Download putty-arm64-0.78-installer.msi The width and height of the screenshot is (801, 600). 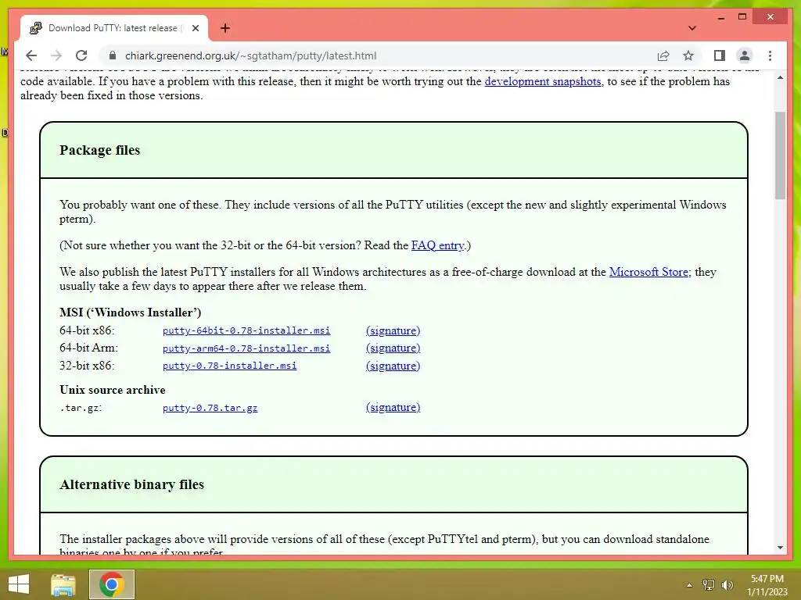pyautogui.click(x=246, y=348)
